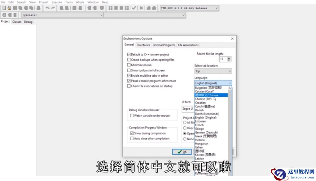Screen dimensions: 316x181
Task: Switch to the Directories tab
Action: click(x=143, y=45)
